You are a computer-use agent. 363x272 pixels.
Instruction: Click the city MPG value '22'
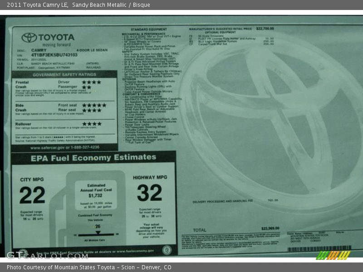(32, 195)
